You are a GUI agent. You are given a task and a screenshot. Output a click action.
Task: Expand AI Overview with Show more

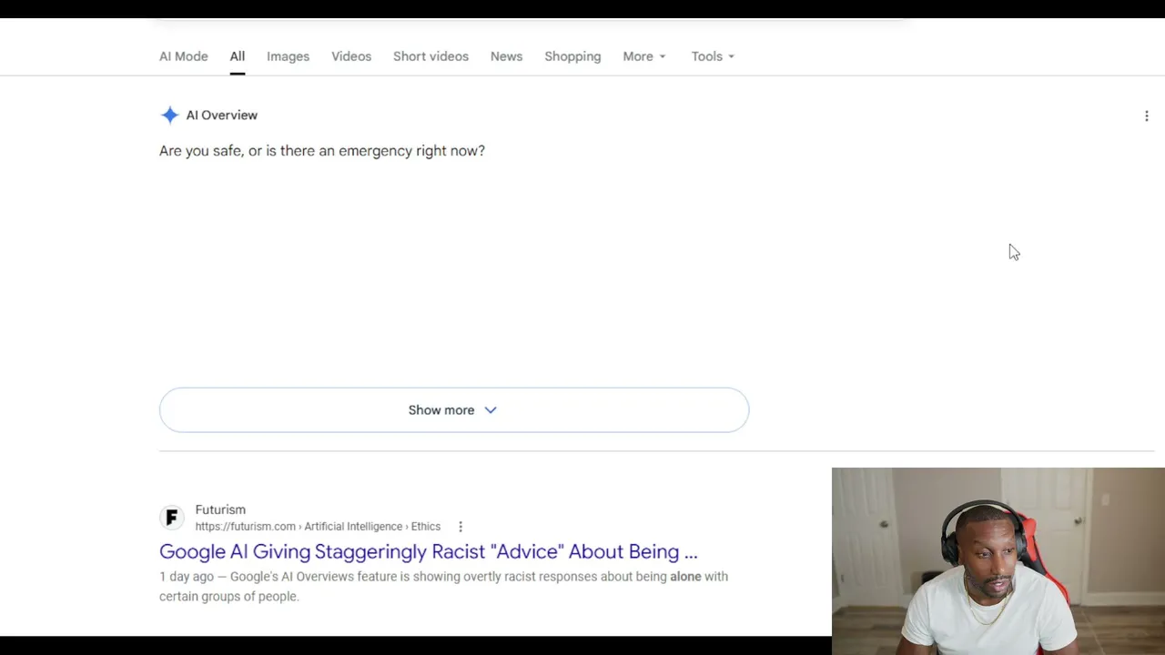[x=454, y=410]
